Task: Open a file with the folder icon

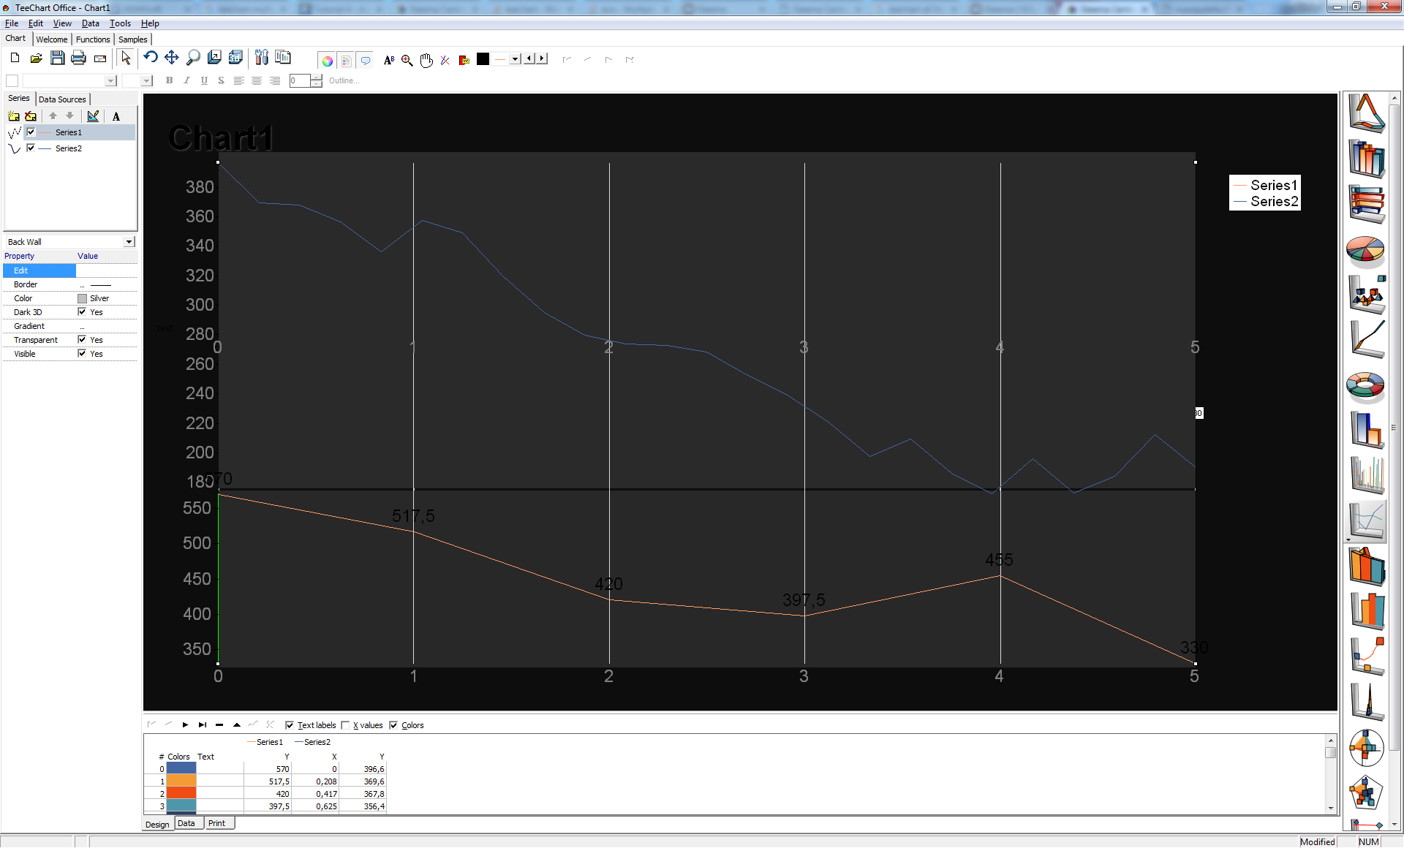Action: pos(36,58)
